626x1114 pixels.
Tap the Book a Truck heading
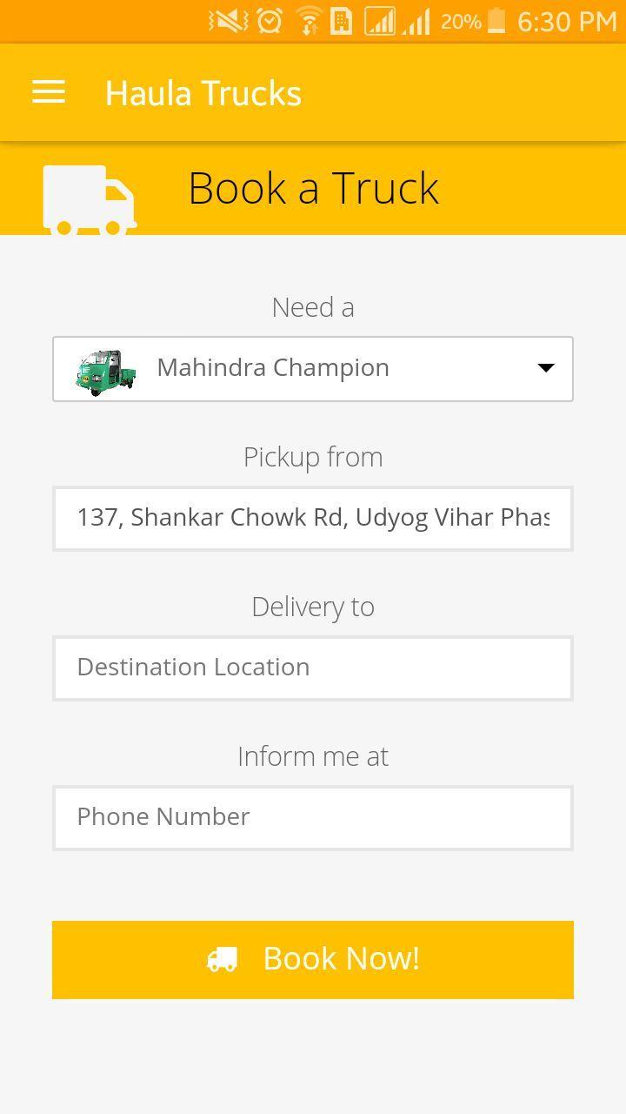pyautogui.click(x=313, y=188)
